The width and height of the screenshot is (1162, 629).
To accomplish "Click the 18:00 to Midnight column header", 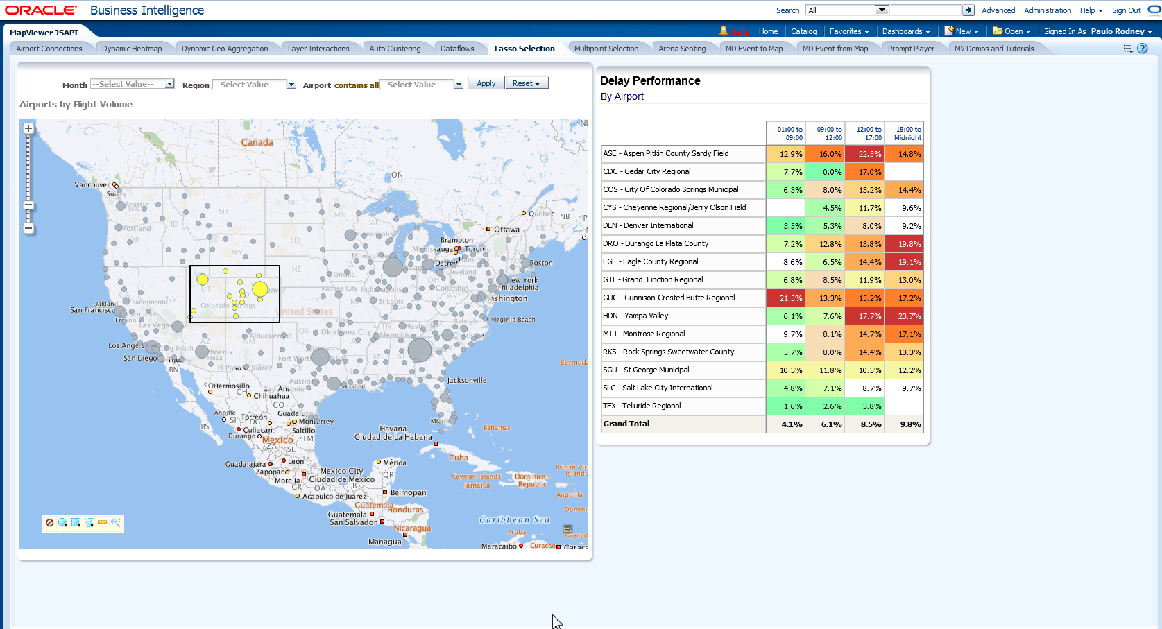I will coord(905,133).
